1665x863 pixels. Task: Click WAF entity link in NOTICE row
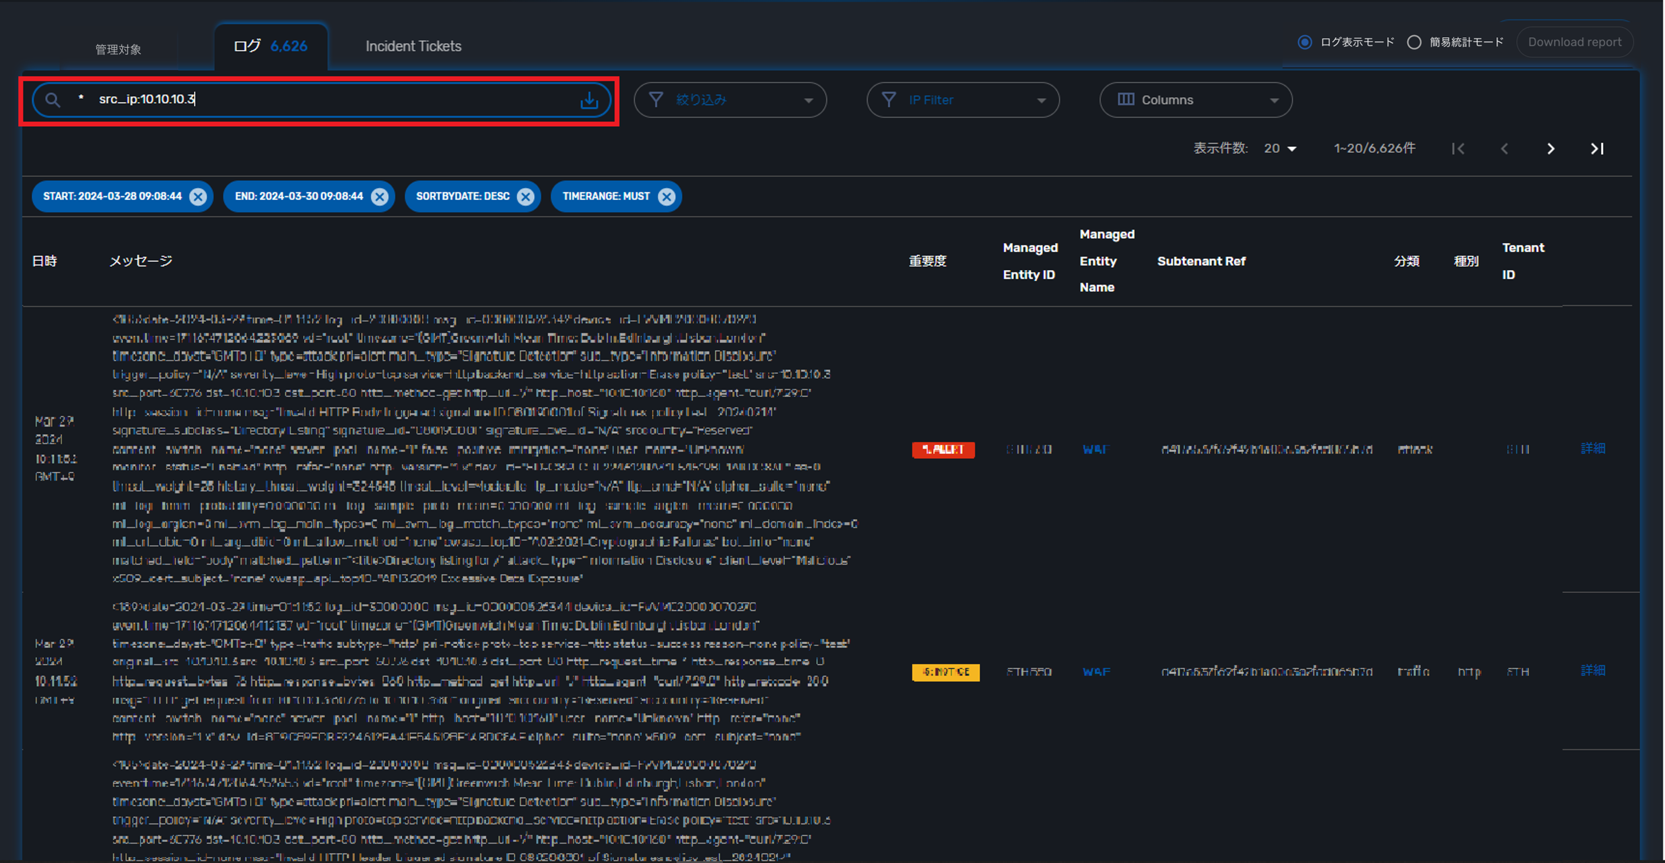(x=1096, y=672)
